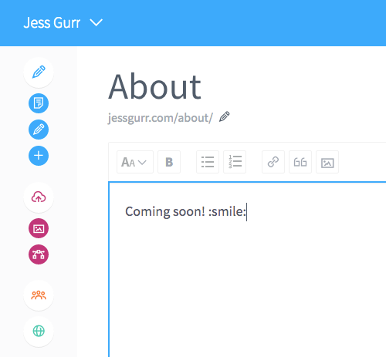Click the green globe icon
The width and height of the screenshot is (386, 357).
pyautogui.click(x=39, y=331)
